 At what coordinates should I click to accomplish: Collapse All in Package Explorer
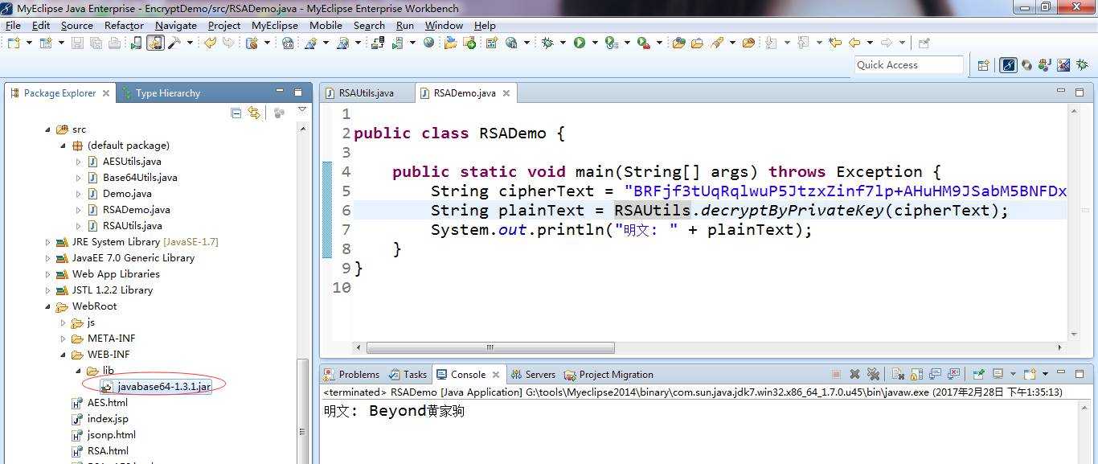(x=236, y=113)
